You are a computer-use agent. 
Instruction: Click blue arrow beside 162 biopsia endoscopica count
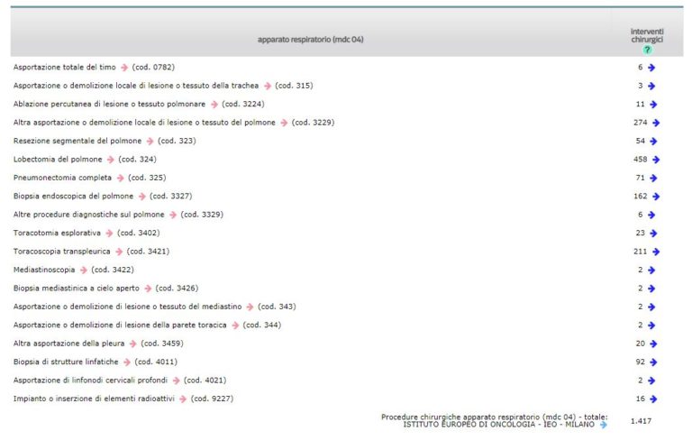pyautogui.click(x=656, y=197)
